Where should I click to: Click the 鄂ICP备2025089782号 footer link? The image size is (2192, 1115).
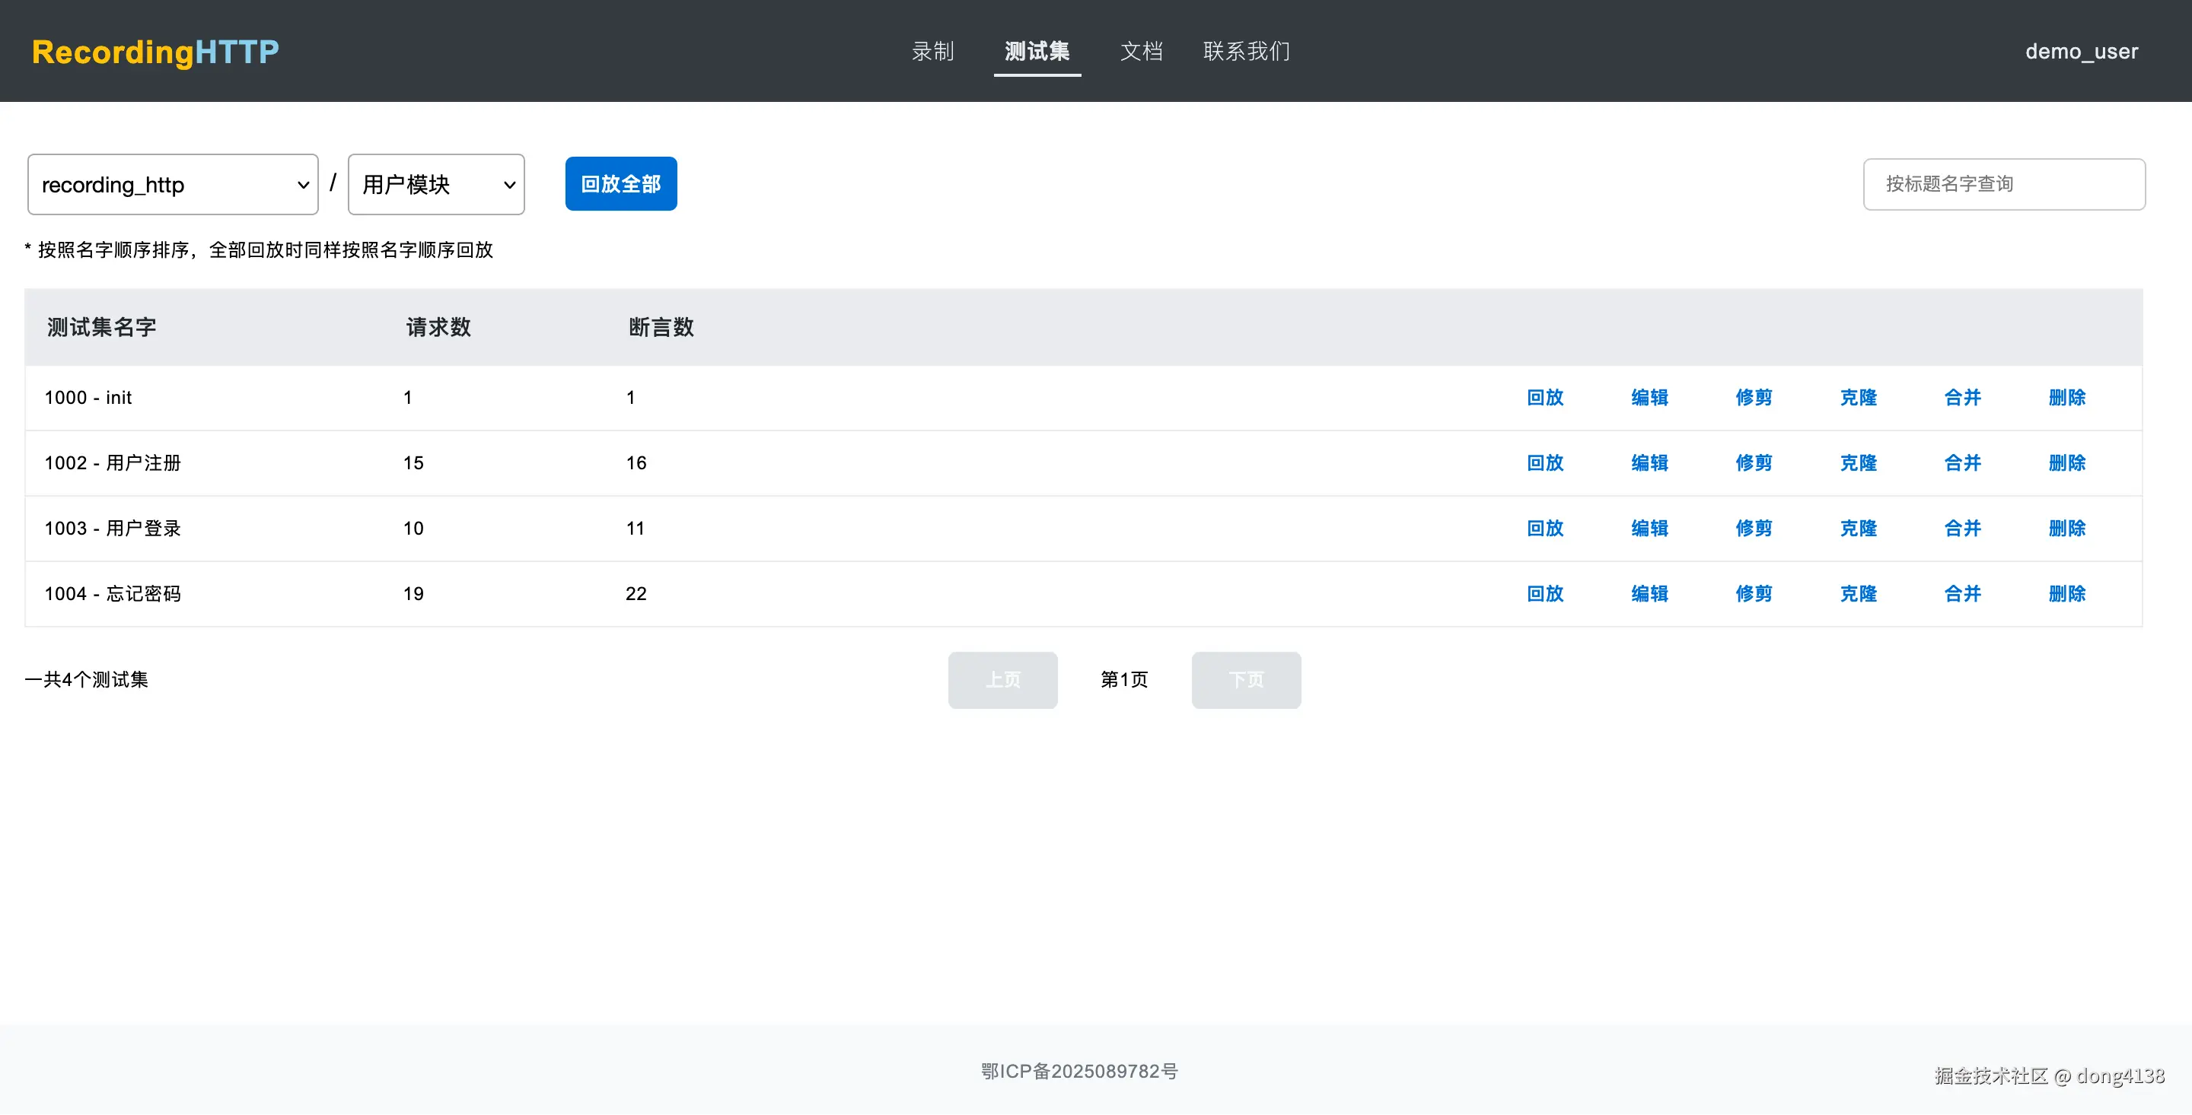point(1079,1071)
